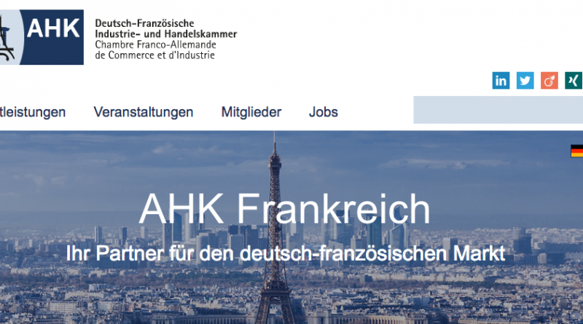Click the Chambre Franco-Allemande de Commerce text
583x324 pixels.
(x=155, y=50)
